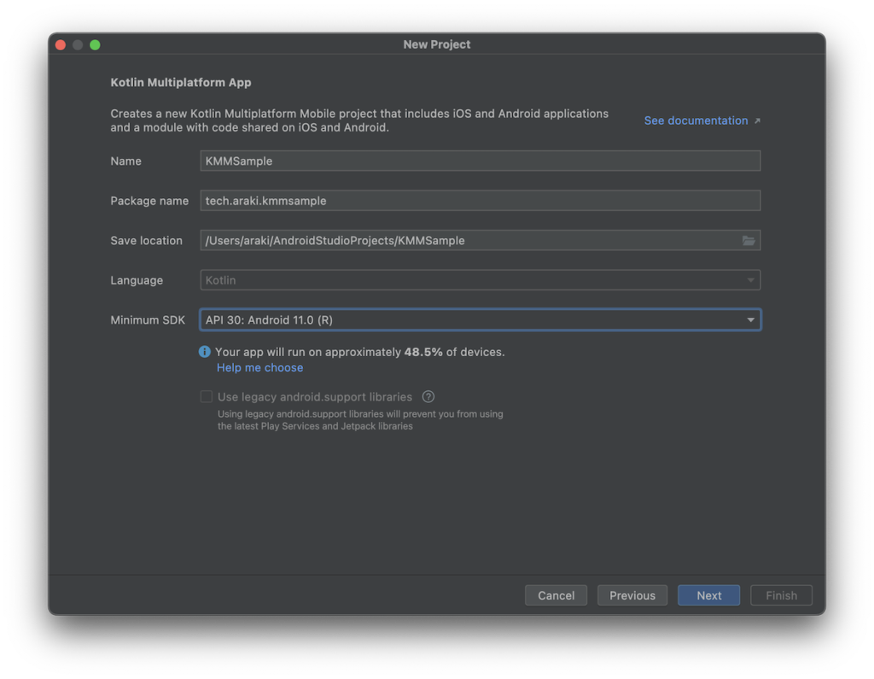Enable Use legacy android.support libraries checkbox
Screen dimensions: 874x679
(x=207, y=396)
